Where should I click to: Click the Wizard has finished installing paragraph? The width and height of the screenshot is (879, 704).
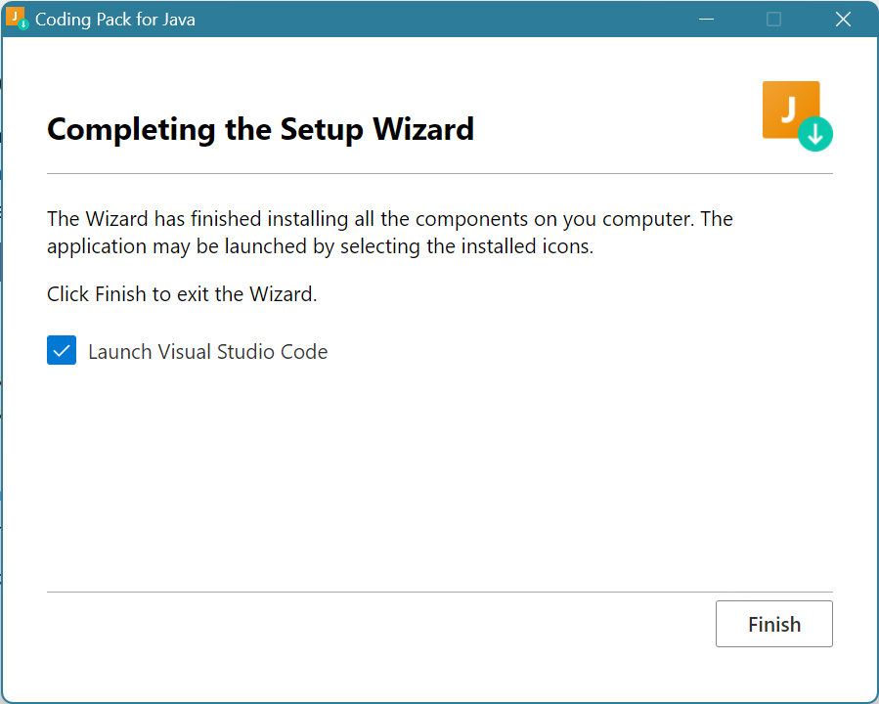point(389,219)
